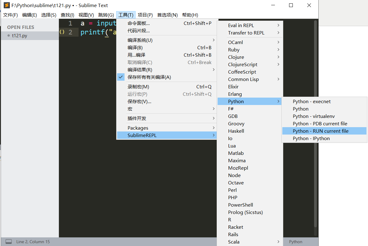Select CoffeeScript REPL entry

coord(250,72)
